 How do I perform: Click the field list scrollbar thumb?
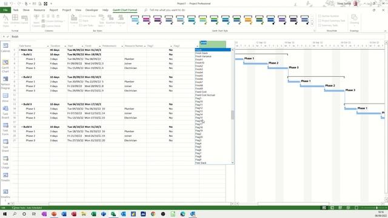[x=232, y=115]
